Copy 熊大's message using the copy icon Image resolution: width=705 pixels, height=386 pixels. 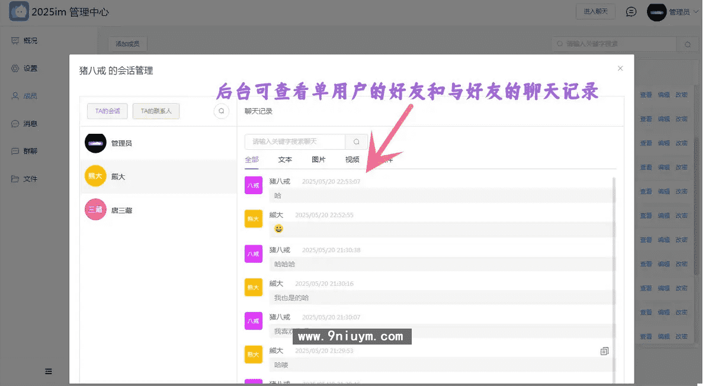coord(604,350)
